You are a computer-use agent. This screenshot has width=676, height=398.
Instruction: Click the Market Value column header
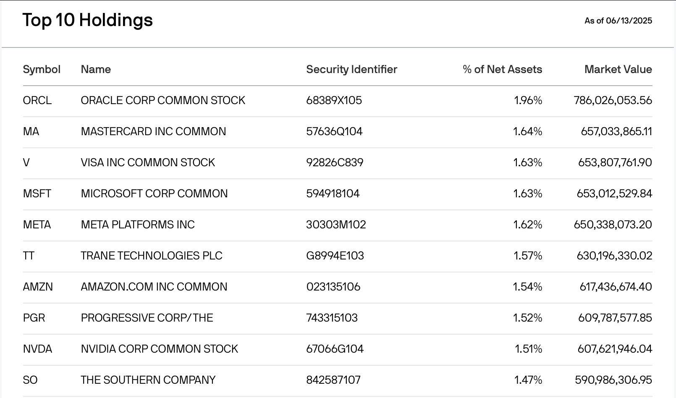[x=618, y=69]
